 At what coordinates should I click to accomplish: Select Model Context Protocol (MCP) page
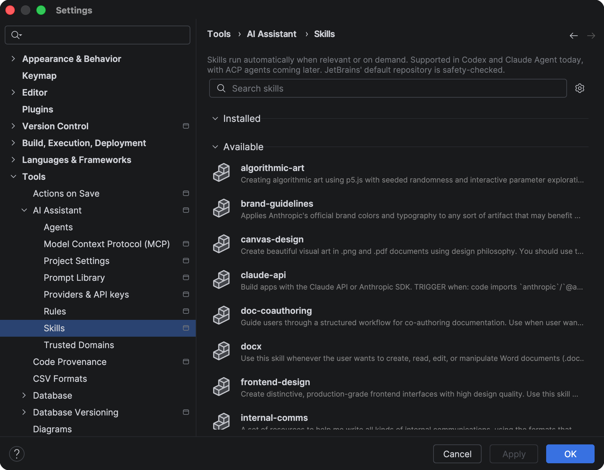coord(107,244)
